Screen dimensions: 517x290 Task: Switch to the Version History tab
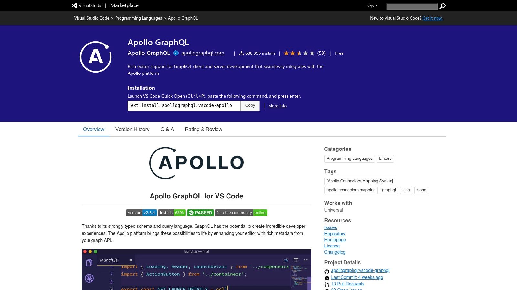pos(132,129)
